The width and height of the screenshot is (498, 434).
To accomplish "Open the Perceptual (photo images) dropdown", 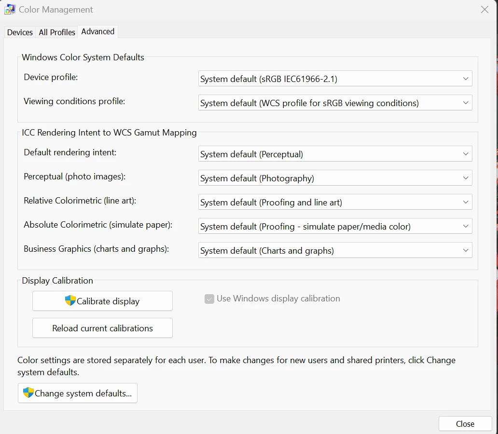I will tap(335, 178).
